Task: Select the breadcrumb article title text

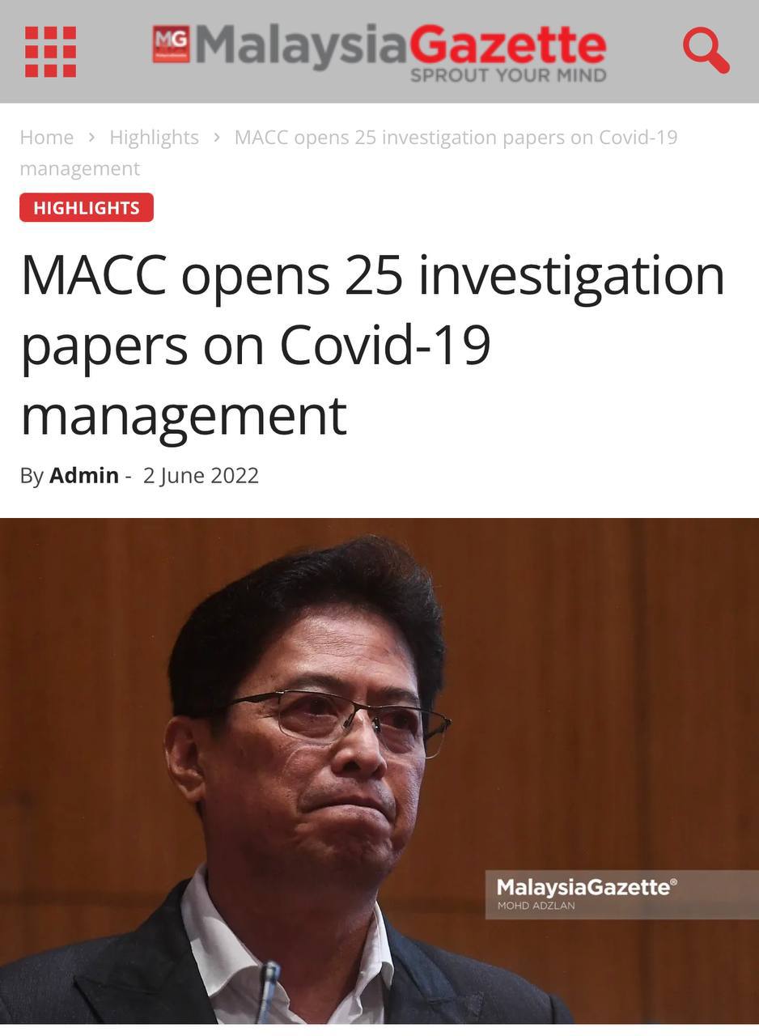Action: (349, 153)
